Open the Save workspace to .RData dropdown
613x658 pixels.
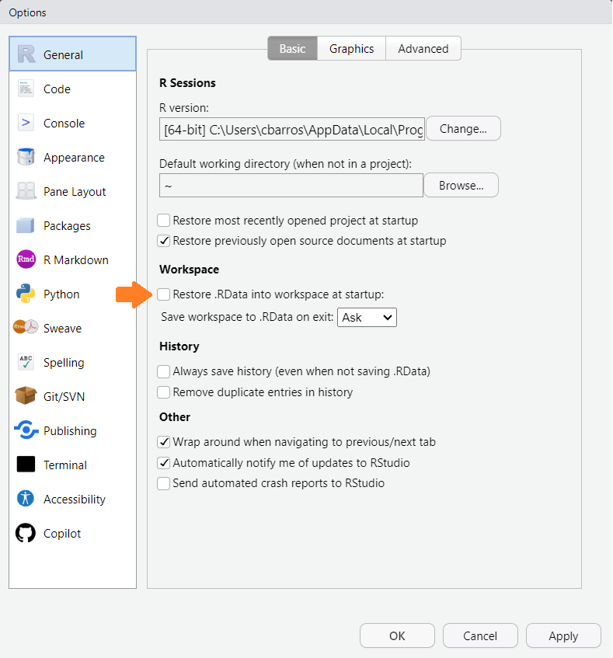tap(367, 317)
